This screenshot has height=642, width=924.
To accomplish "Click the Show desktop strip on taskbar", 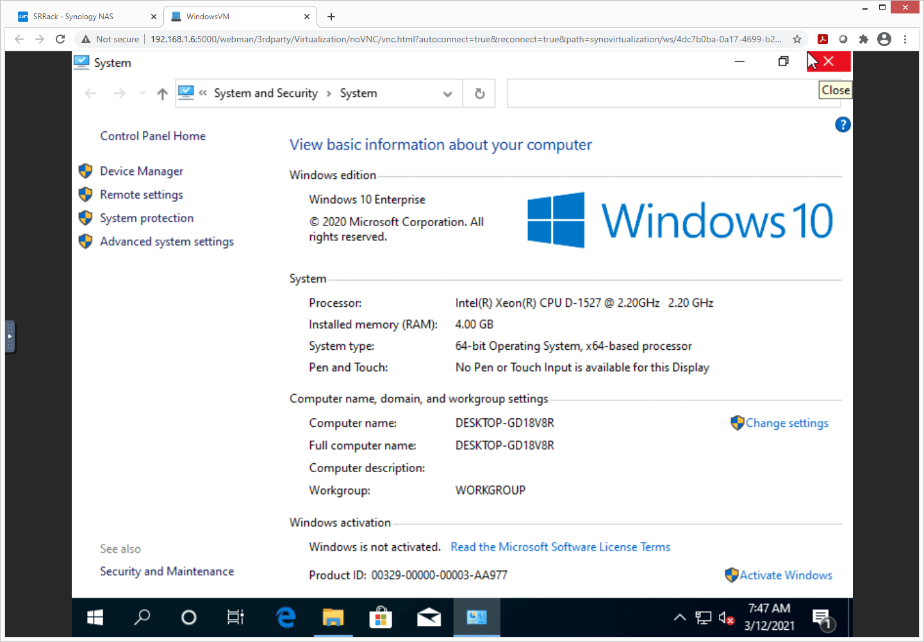I will (x=850, y=617).
